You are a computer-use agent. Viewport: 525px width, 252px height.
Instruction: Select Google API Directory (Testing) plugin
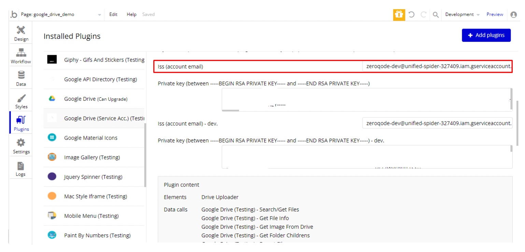(x=94, y=79)
